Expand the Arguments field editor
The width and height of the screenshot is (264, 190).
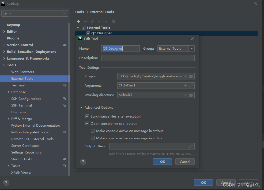click(191, 86)
